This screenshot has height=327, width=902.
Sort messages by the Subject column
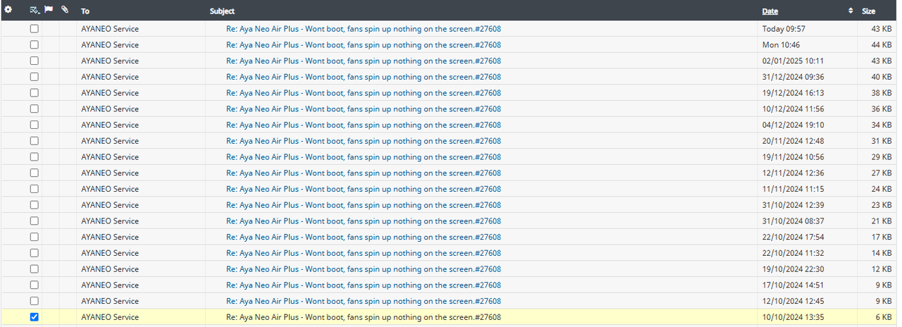pos(222,11)
